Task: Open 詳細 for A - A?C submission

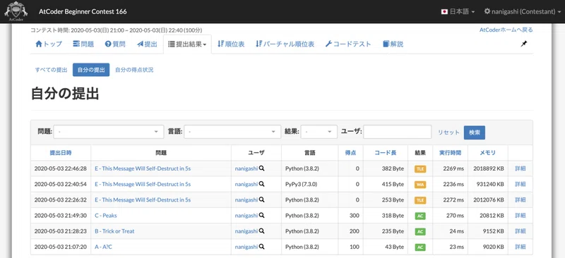Action: coord(520,247)
